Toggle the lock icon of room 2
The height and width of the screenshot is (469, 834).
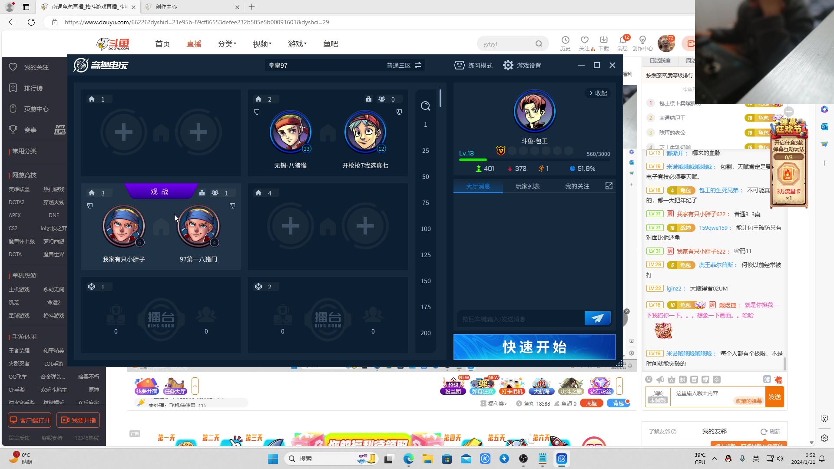pos(368,99)
